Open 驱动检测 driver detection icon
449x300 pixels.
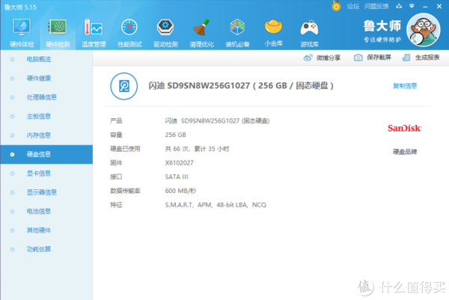pos(165,28)
